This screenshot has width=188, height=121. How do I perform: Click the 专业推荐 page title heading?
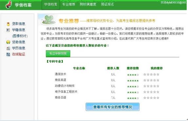[69, 21]
